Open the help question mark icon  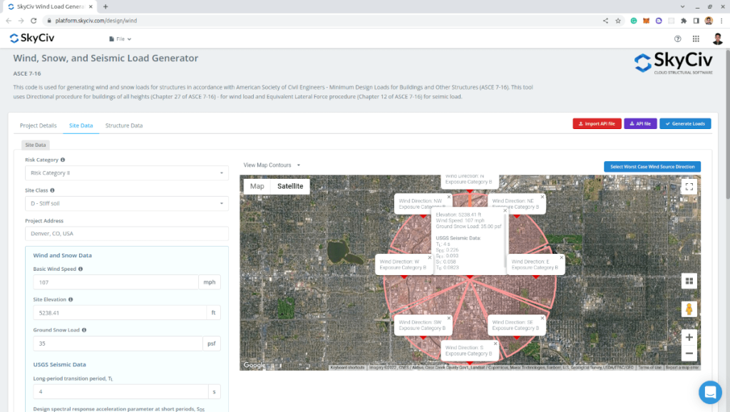click(x=677, y=39)
